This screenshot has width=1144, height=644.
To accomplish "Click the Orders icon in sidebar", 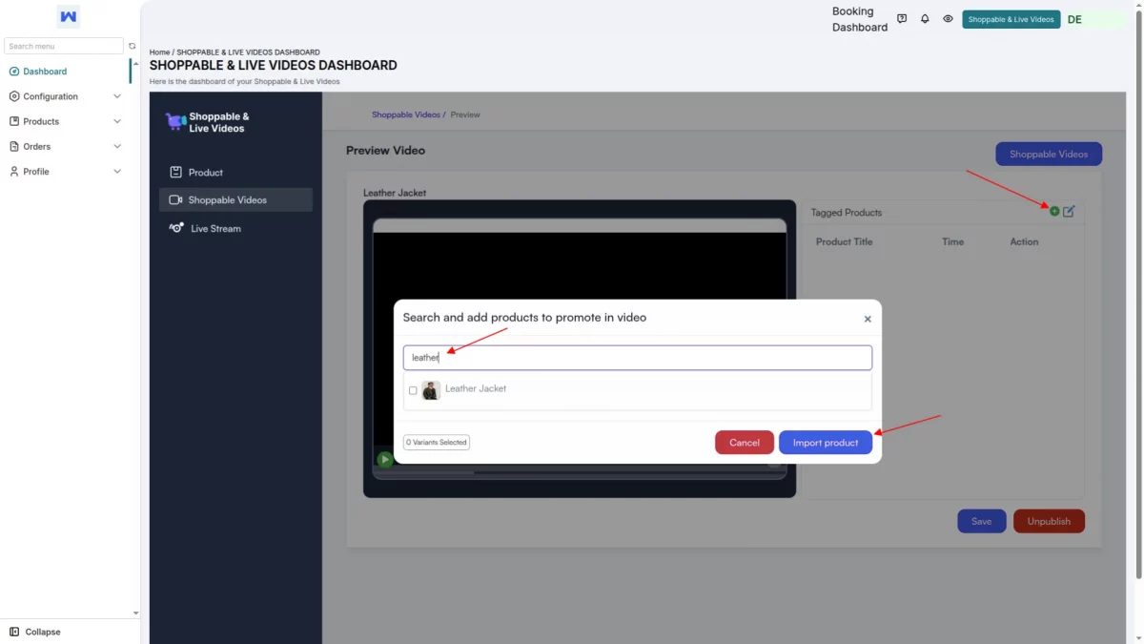I will [x=14, y=146].
